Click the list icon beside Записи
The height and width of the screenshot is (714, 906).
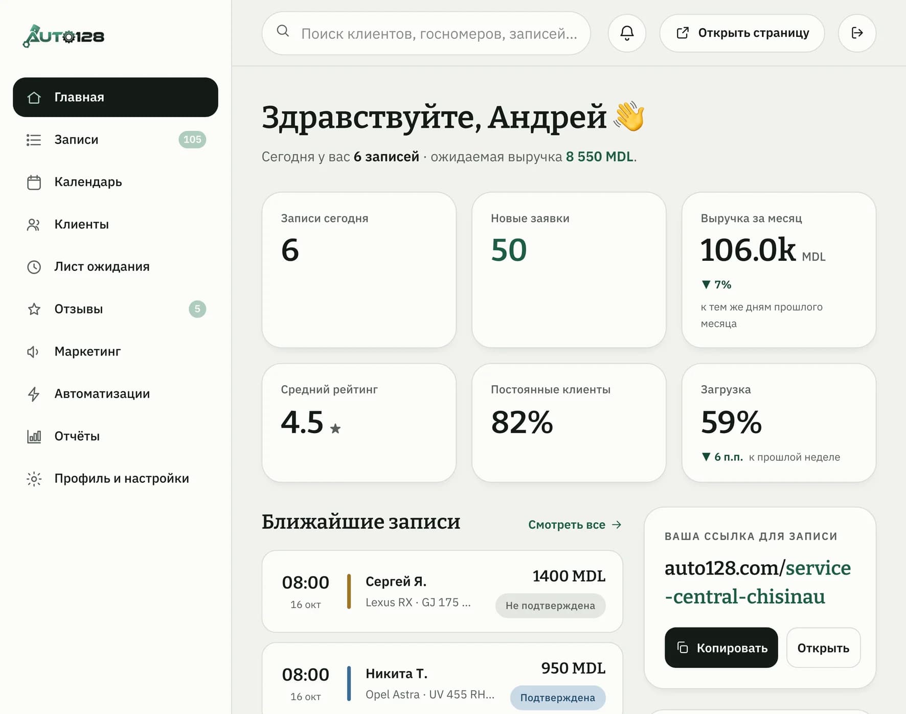pyautogui.click(x=34, y=140)
